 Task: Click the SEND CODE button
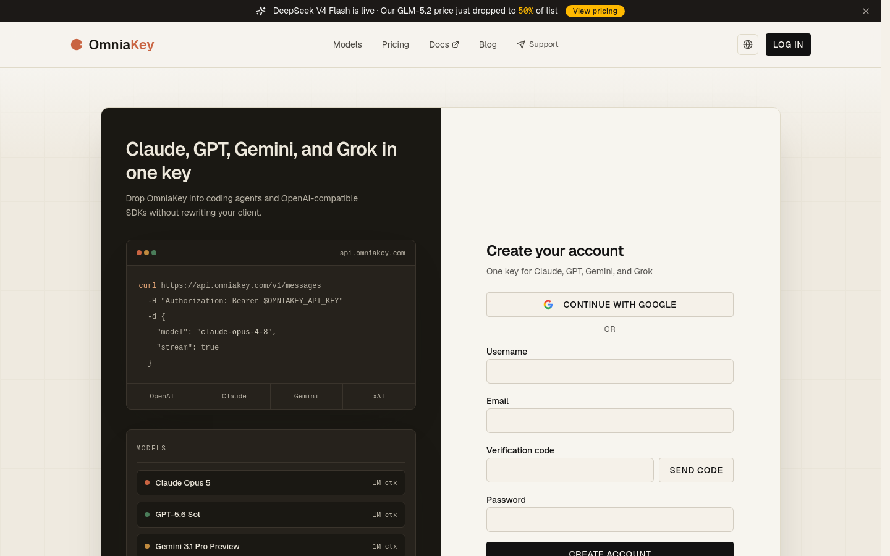(x=696, y=470)
